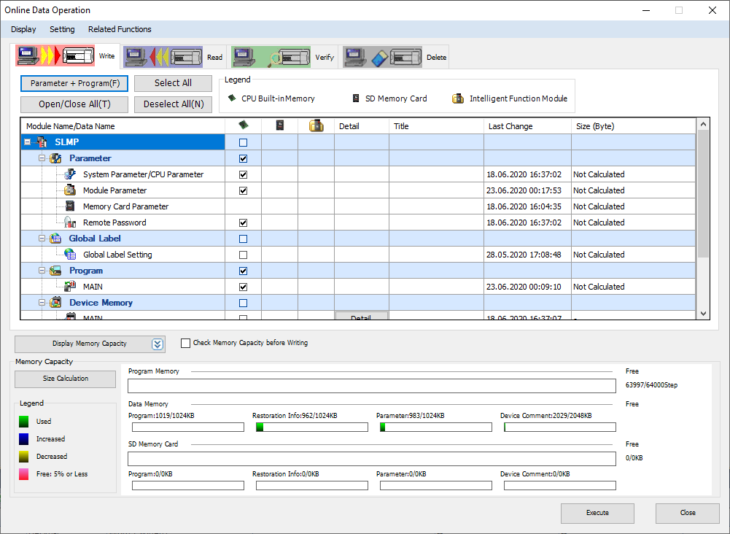Check the Device Memory group checkbox
730x534 pixels.
(x=243, y=303)
